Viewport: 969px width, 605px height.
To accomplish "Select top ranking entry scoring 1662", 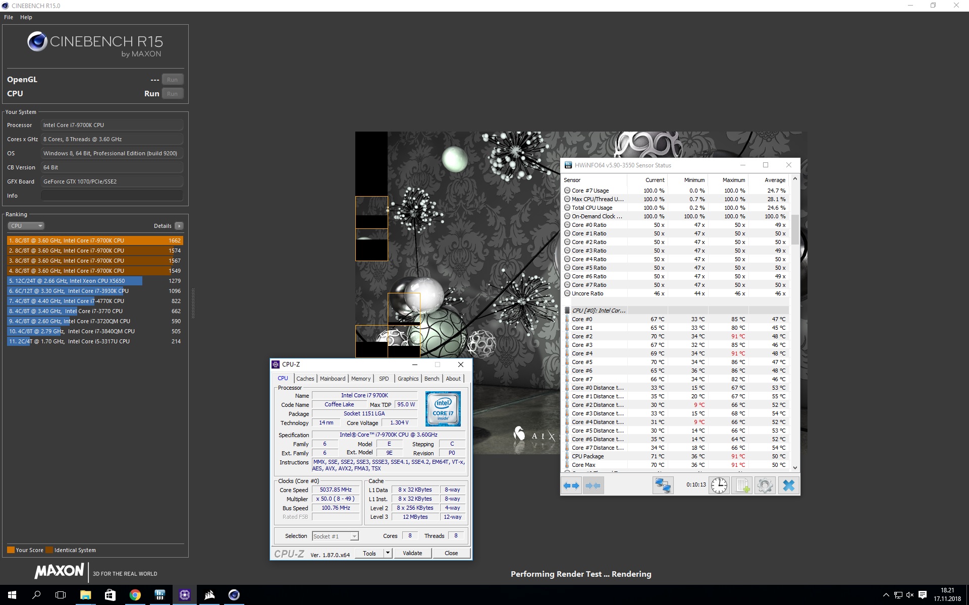I will (95, 240).
